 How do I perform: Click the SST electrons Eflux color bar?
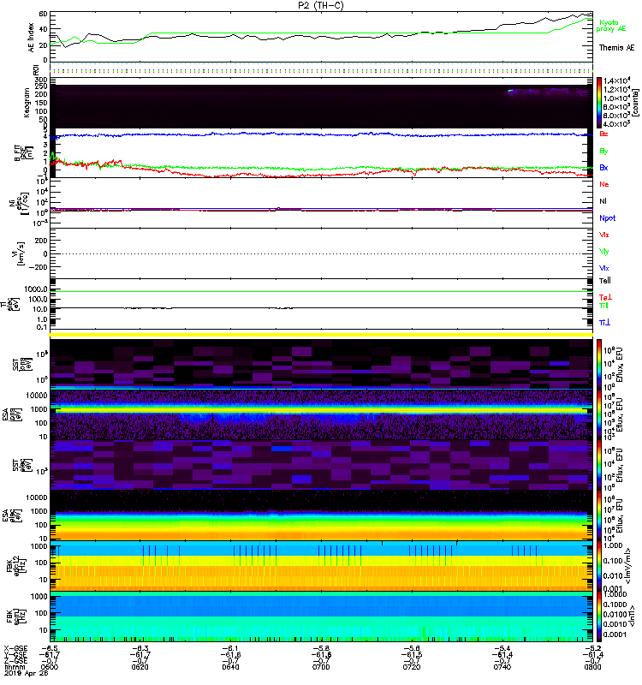(599, 465)
